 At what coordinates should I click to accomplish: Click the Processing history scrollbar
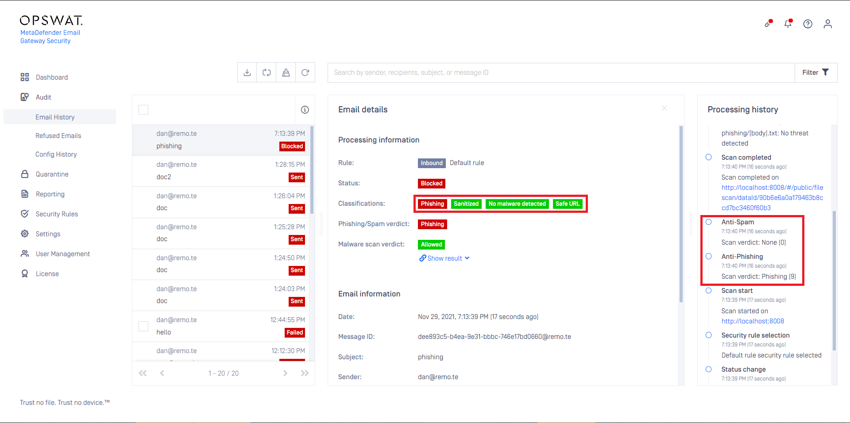[835, 281]
